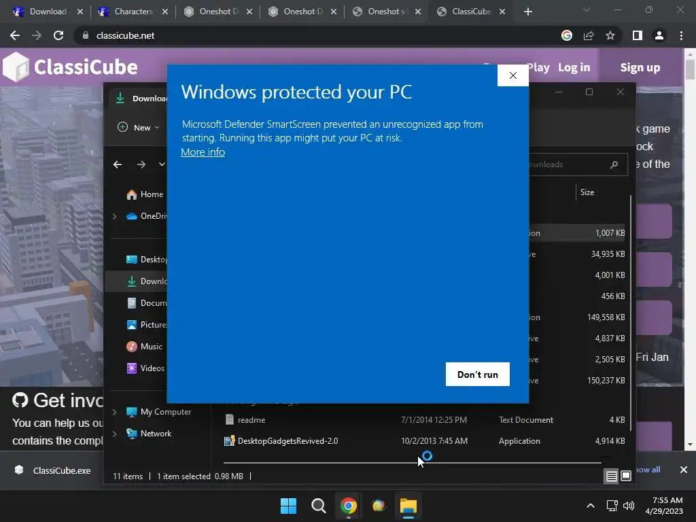Open network icon in system tray
The width and height of the screenshot is (696, 522).
(x=612, y=506)
